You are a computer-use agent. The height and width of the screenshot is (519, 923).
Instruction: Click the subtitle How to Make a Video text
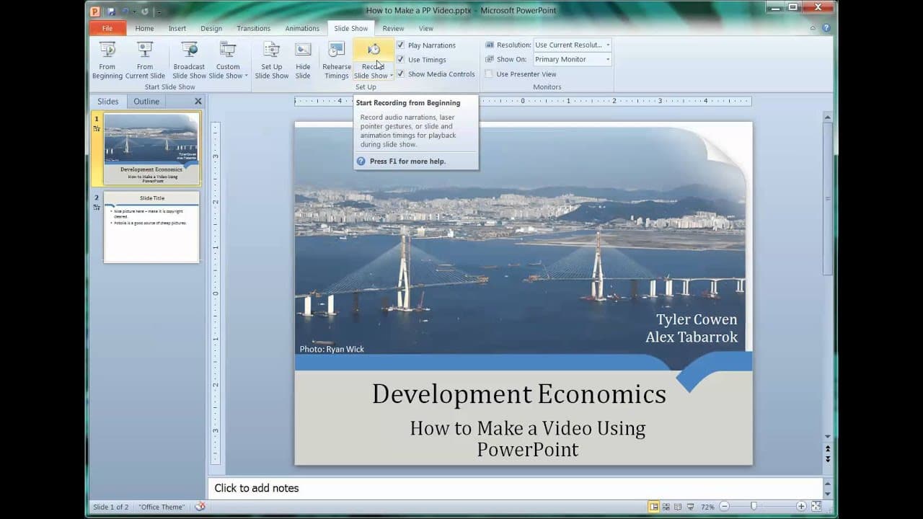tap(527, 438)
